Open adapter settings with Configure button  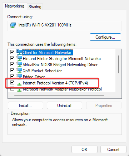click(105, 37)
